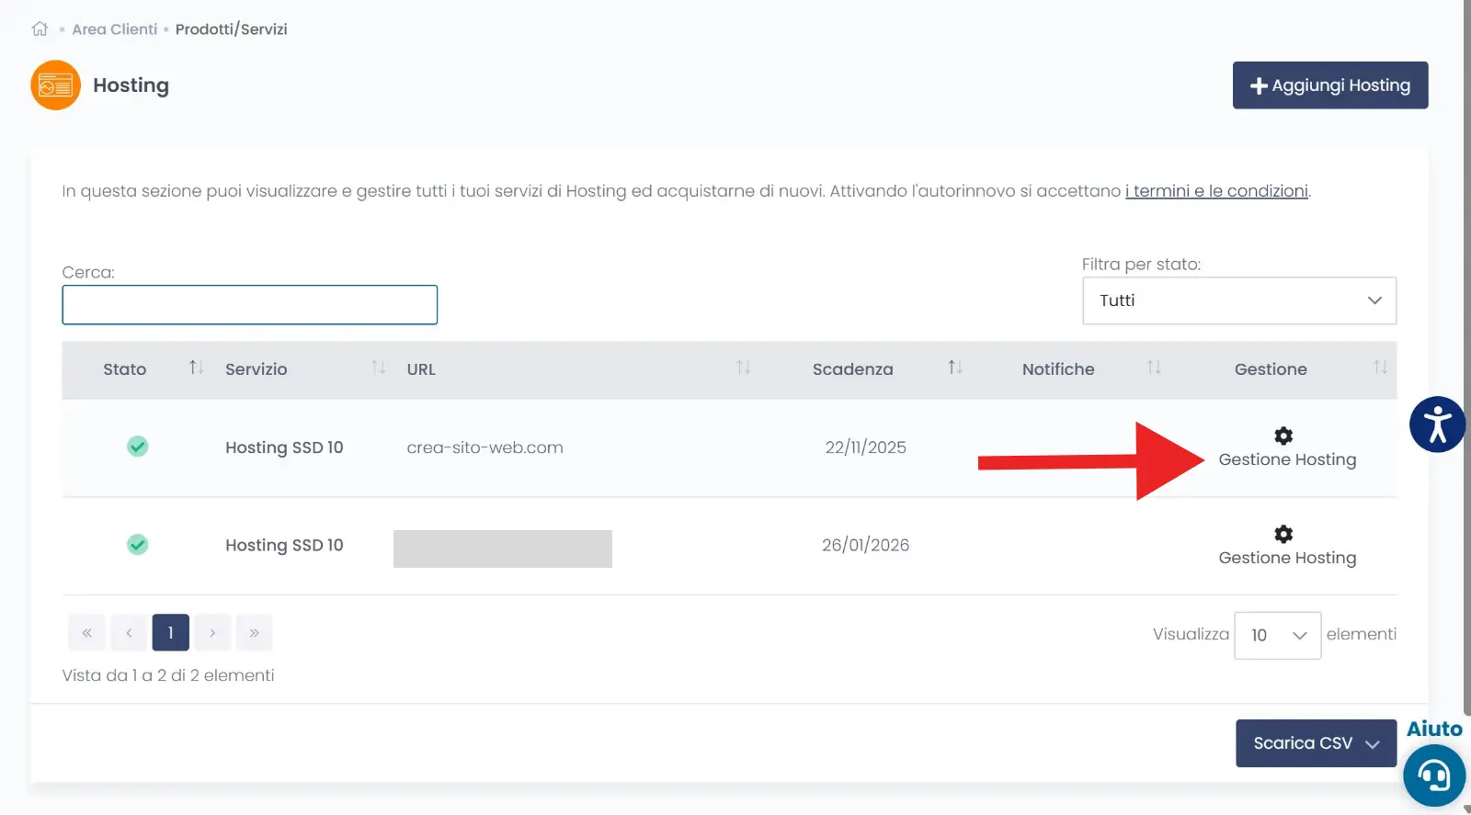This screenshot has height=815, width=1471.
Task: Expand the Visualizza elements count dropdown
Action: point(1277,635)
